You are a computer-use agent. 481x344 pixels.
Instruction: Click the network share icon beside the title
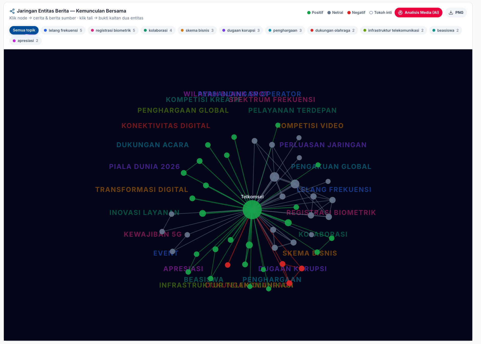click(12, 11)
